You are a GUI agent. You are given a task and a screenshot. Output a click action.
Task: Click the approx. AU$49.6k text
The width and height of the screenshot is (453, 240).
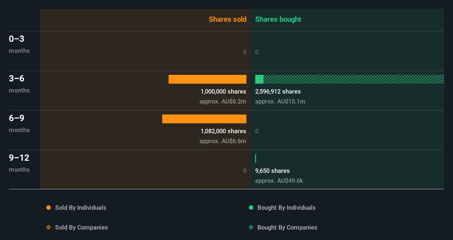279,181
